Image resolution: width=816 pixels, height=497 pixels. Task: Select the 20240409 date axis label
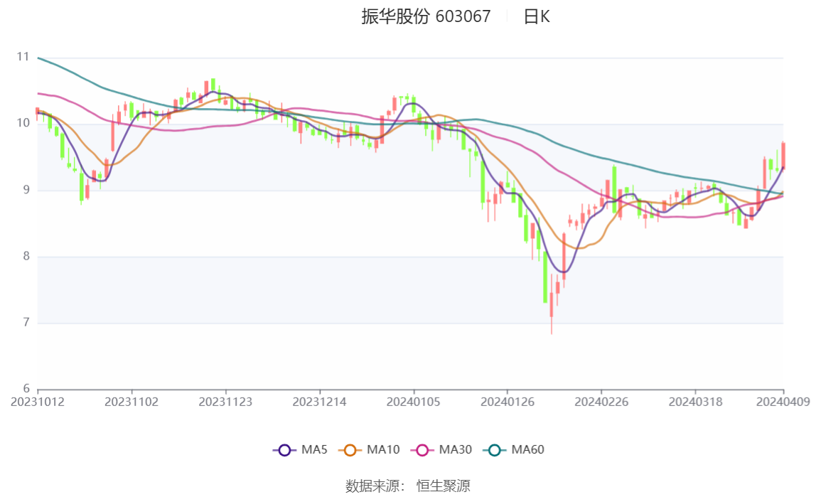pos(783,402)
